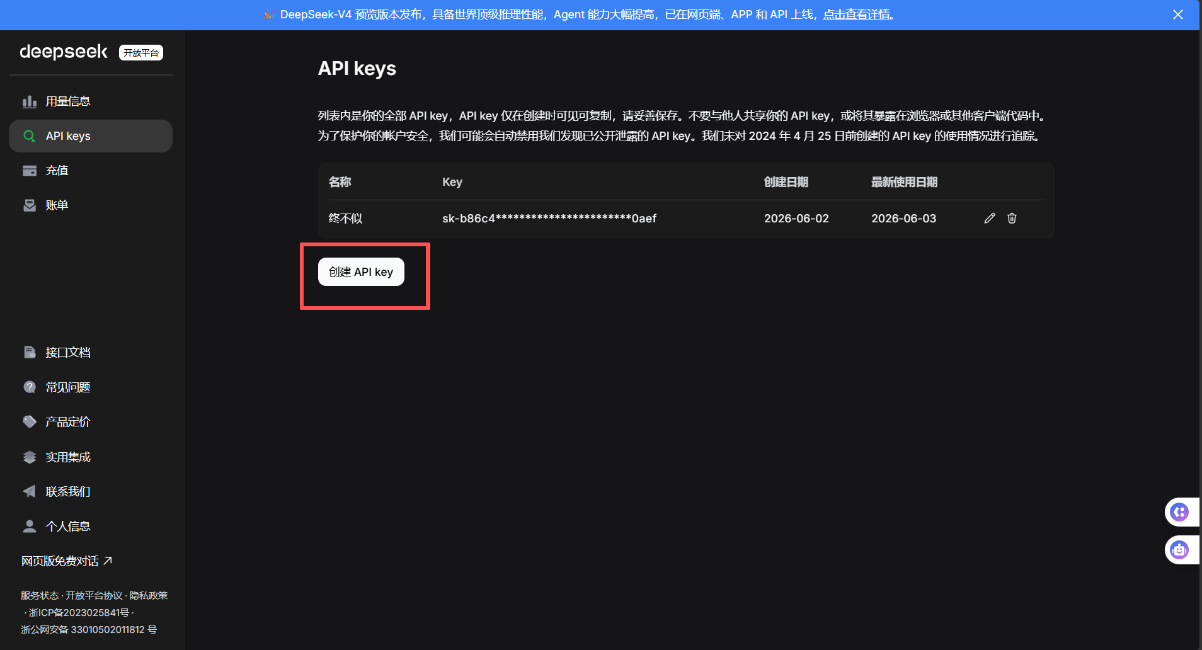The width and height of the screenshot is (1202, 650).
Task: Click the FAQ question-mark icon
Action: [30, 387]
